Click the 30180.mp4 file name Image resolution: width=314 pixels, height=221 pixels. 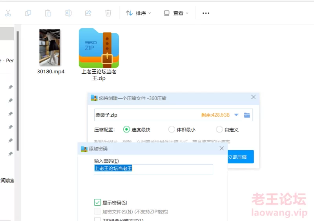coord(51,72)
